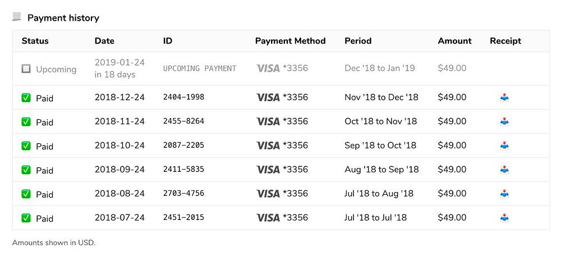Select payment ID 2411-5835

(183, 169)
